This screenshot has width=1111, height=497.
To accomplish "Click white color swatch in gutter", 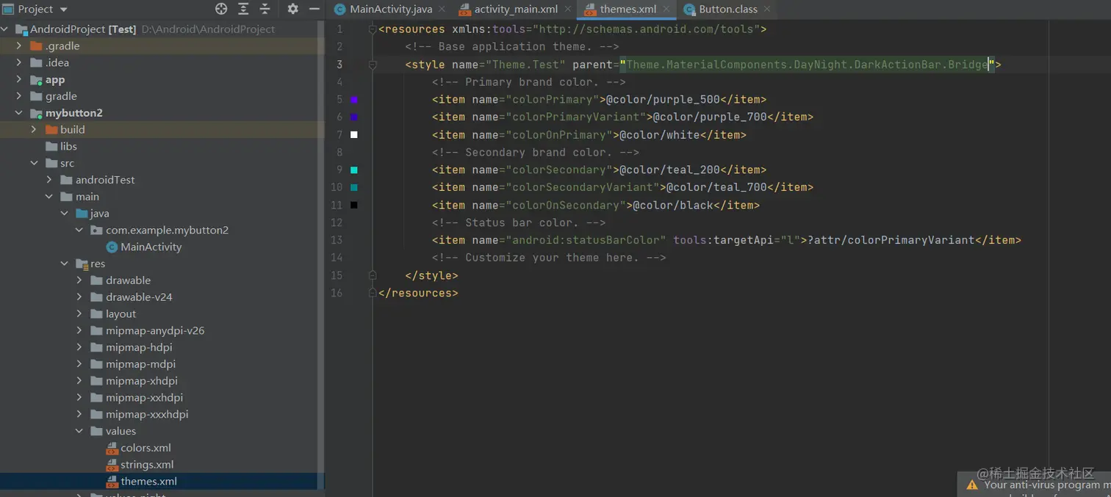I will pyautogui.click(x=354, y=135).
